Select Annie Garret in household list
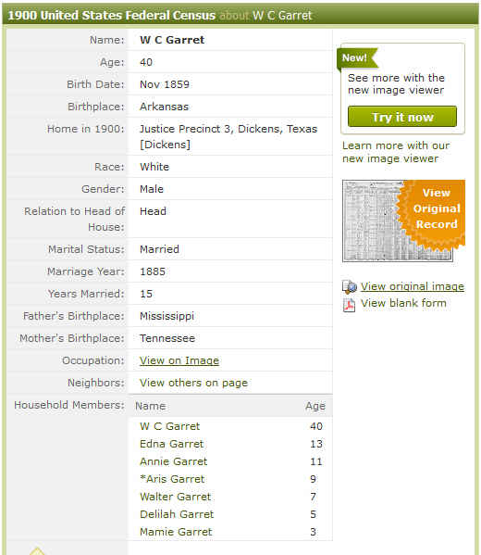This screenshot has height=555, width=481. [x=174, y=461]
